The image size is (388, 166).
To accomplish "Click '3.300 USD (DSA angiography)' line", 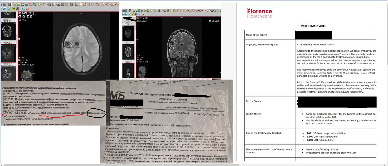I will 322,136.
